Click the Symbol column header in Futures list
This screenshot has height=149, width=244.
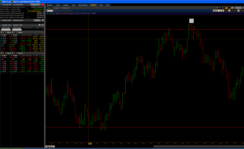point(15,55)
